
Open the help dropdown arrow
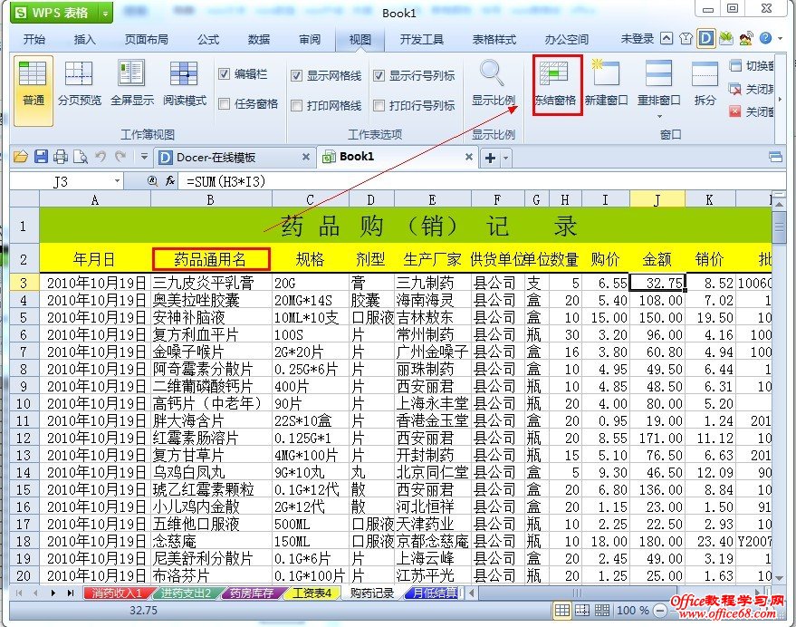pos(781,39)
